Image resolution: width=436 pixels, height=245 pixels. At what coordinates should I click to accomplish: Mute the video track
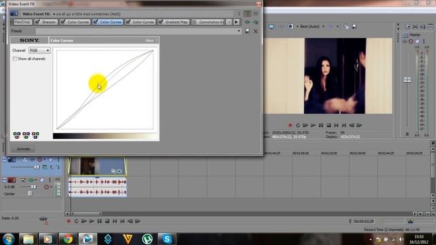(50, 160)
